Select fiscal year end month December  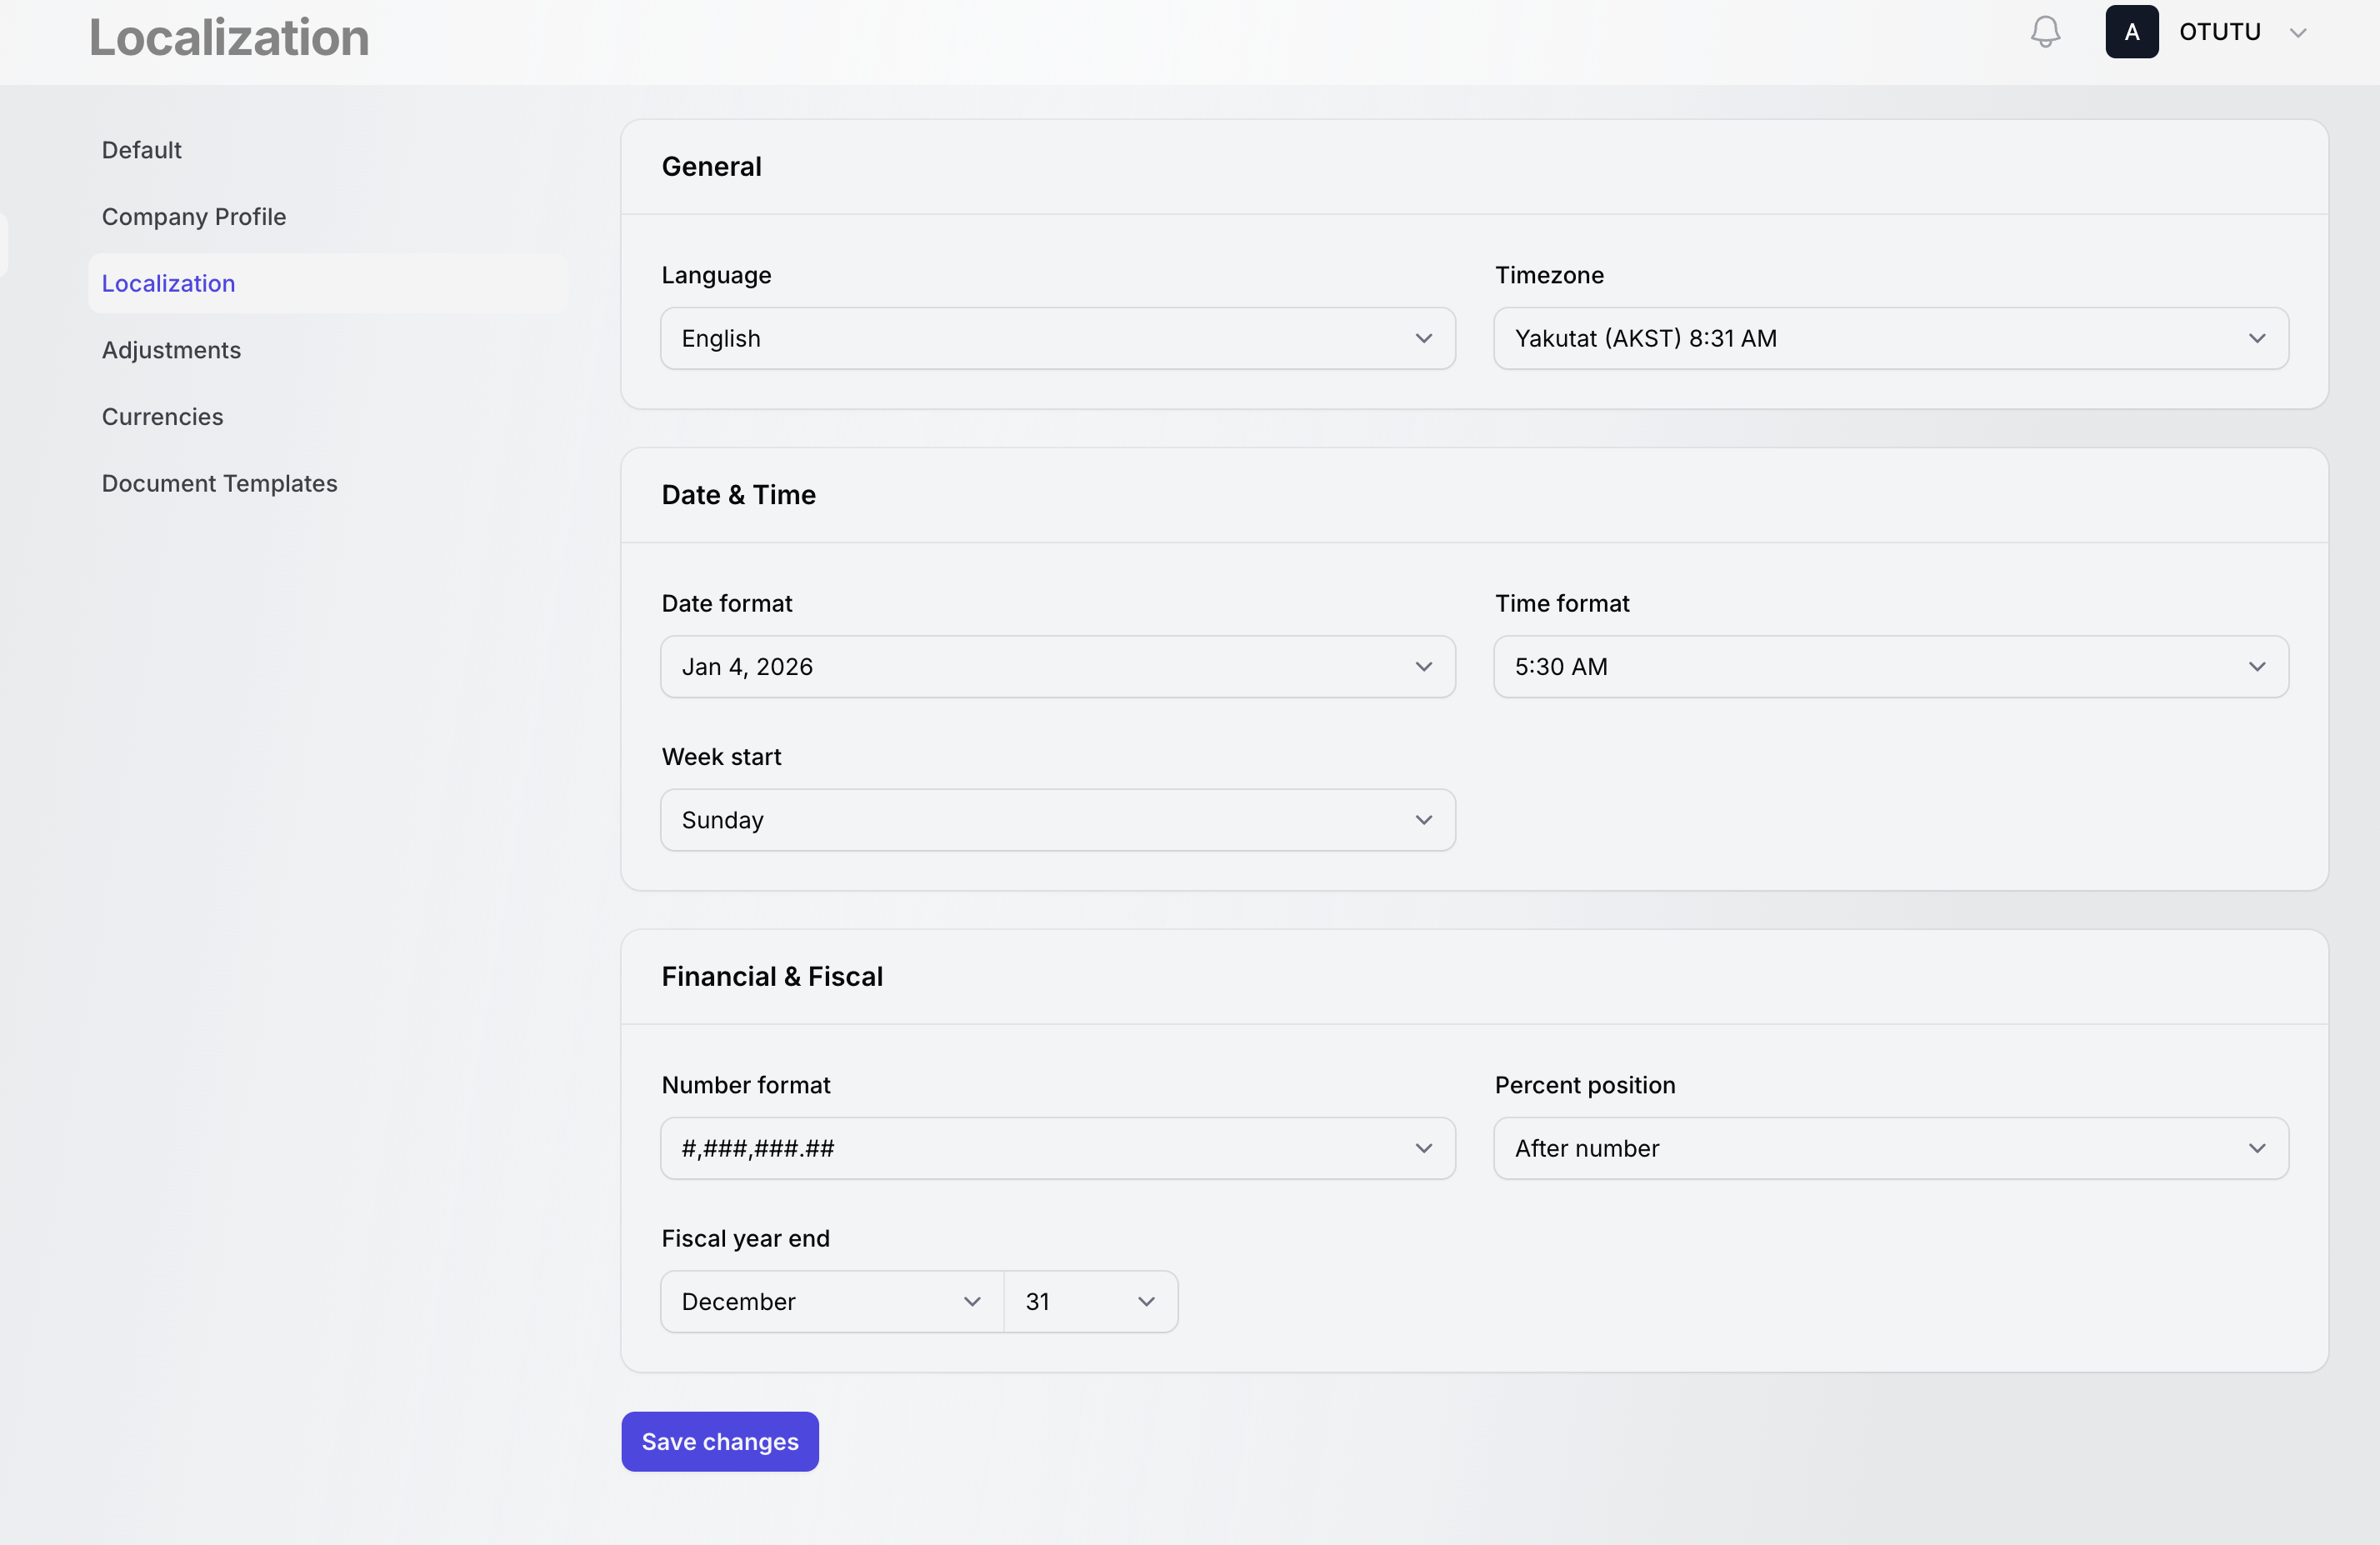831,1301
